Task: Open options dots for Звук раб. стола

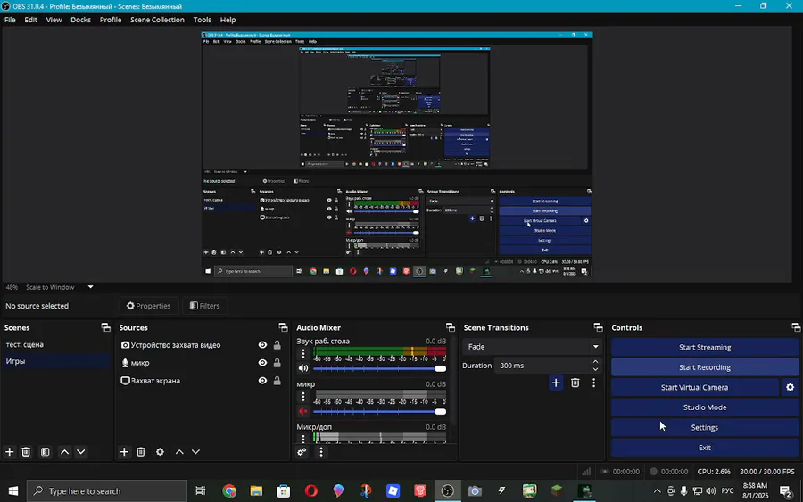Action: (303, 353)
